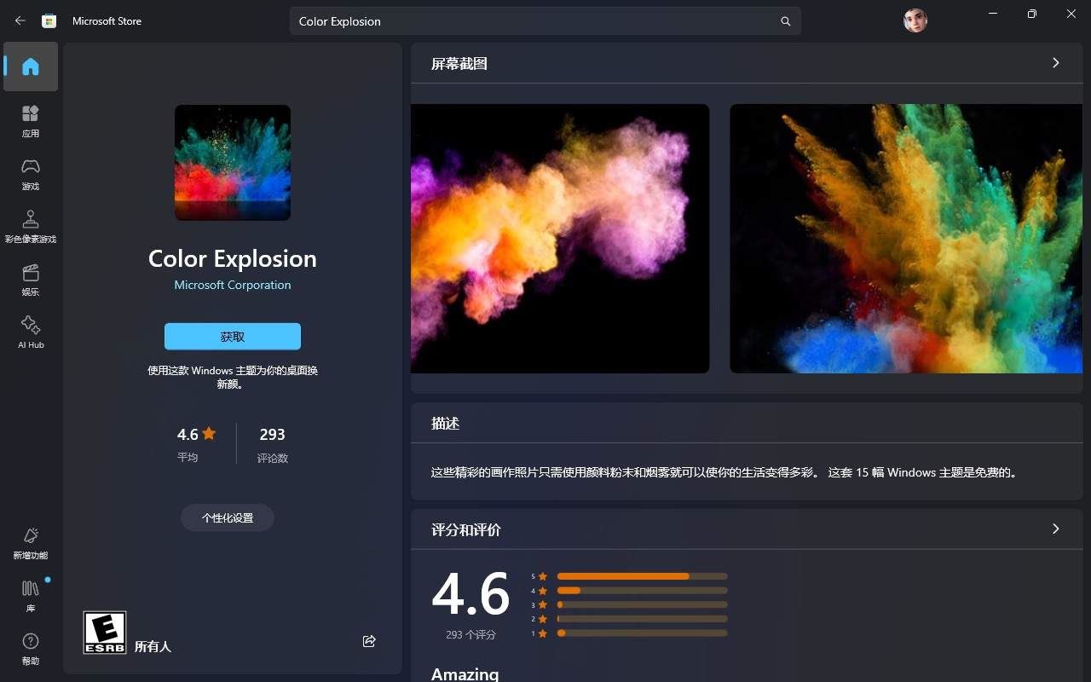The image size is (1091, 682).
Task: Click the search magnifier icon
Action: (785, 20)
